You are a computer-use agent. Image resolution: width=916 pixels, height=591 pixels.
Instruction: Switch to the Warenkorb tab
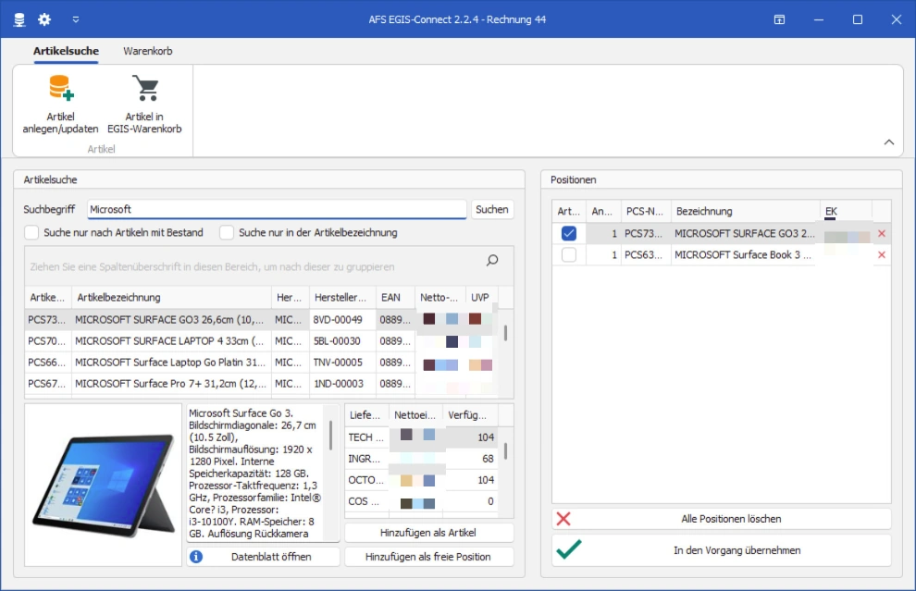pyautogui.click(x=148, y=51)
